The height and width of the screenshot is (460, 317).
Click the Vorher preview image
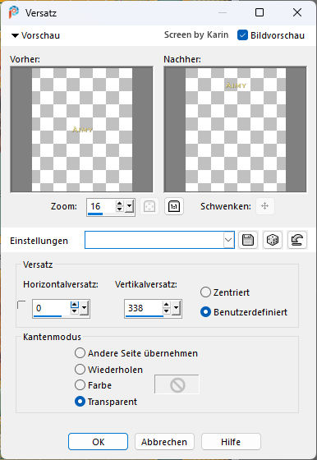coord(81,129)
